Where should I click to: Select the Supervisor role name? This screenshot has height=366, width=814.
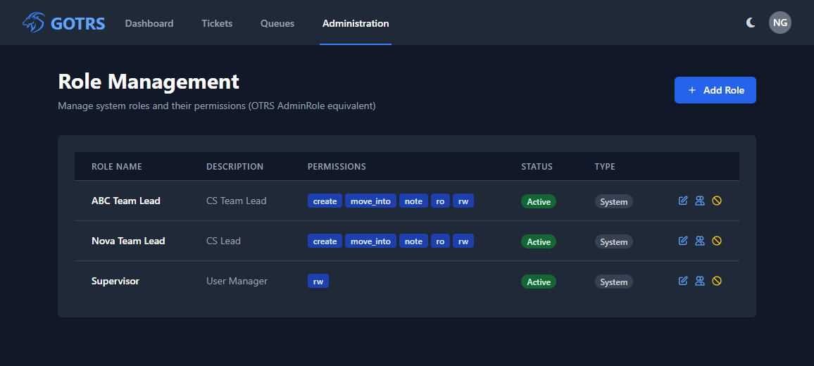point(115,281)
